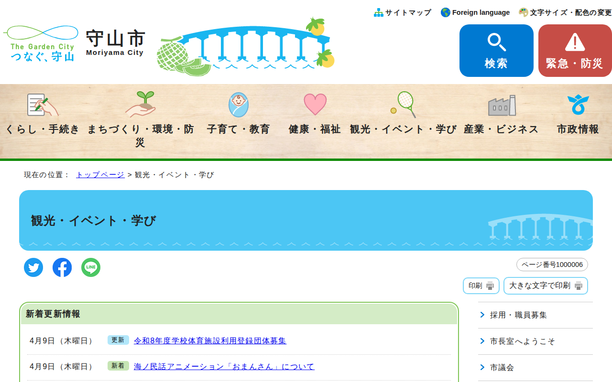Click the baby icon for child-rearing
The height and width of the screenshot is (382, 612).
click(x=239, y=105)
